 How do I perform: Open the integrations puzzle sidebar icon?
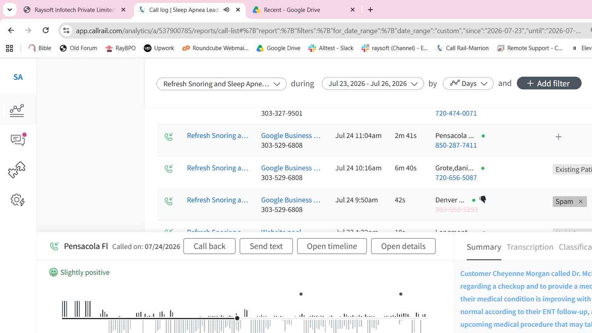(x=17, y=170)
